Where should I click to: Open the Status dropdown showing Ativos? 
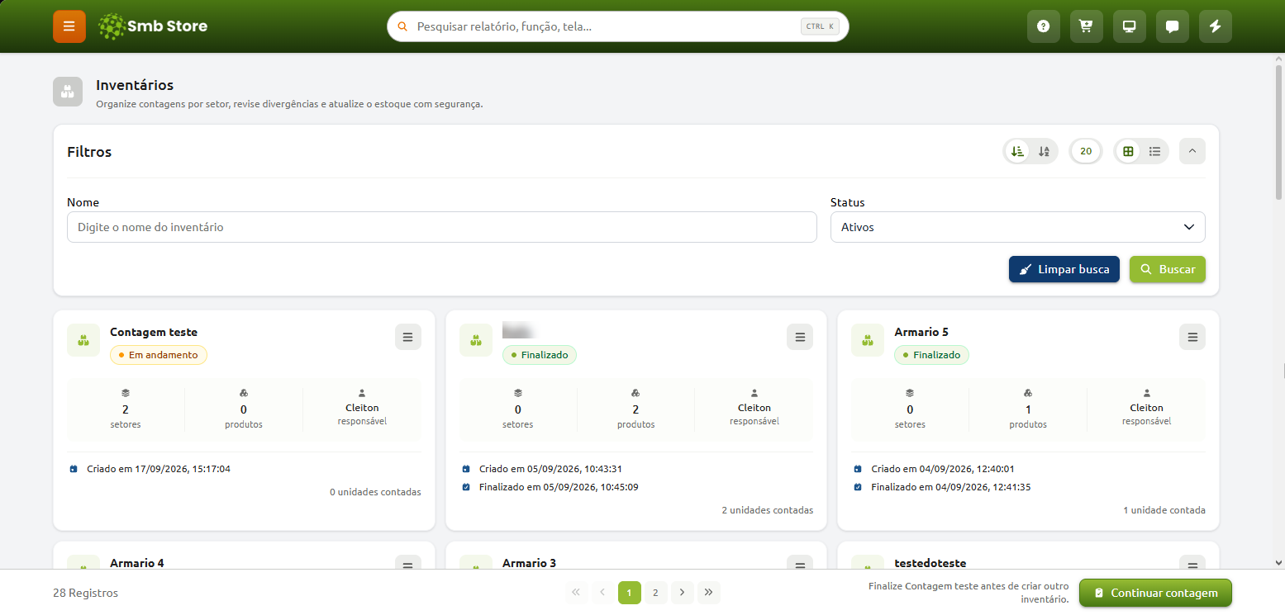1018,227
